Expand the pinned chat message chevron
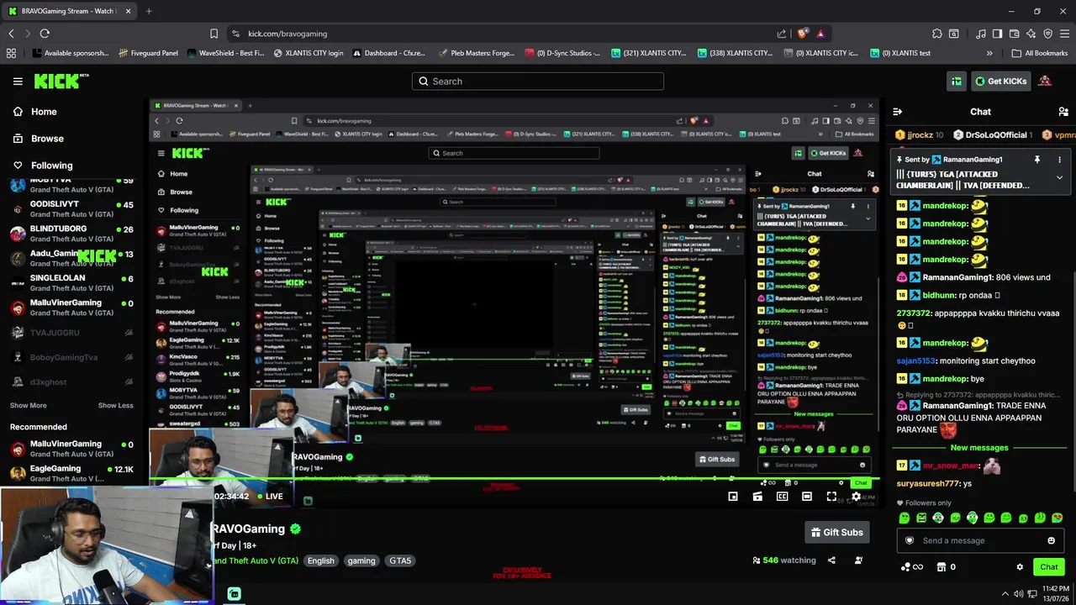Screen dimensions: 1076x605 tap(1059, 177)
